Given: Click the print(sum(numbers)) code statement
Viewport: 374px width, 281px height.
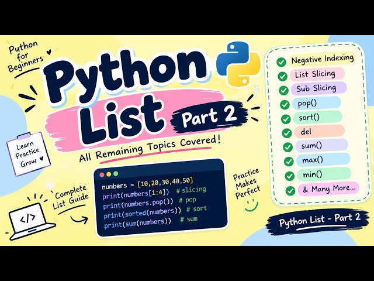Looking at the screenshot, I should coord(138,224).
